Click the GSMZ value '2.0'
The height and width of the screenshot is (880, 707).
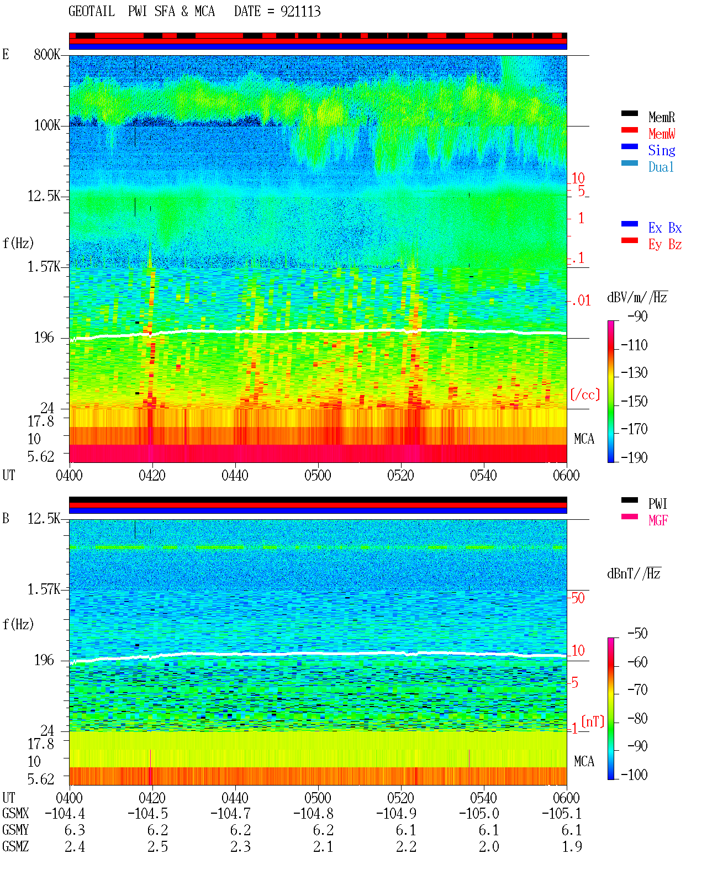coord(489,847)
